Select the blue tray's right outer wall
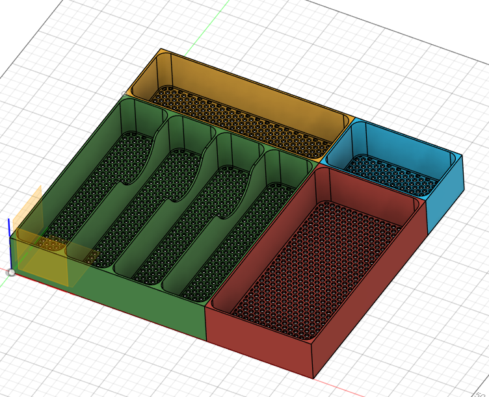Image resolution: width=489 pixels, height=397 pixels. [x=444, y=195]
